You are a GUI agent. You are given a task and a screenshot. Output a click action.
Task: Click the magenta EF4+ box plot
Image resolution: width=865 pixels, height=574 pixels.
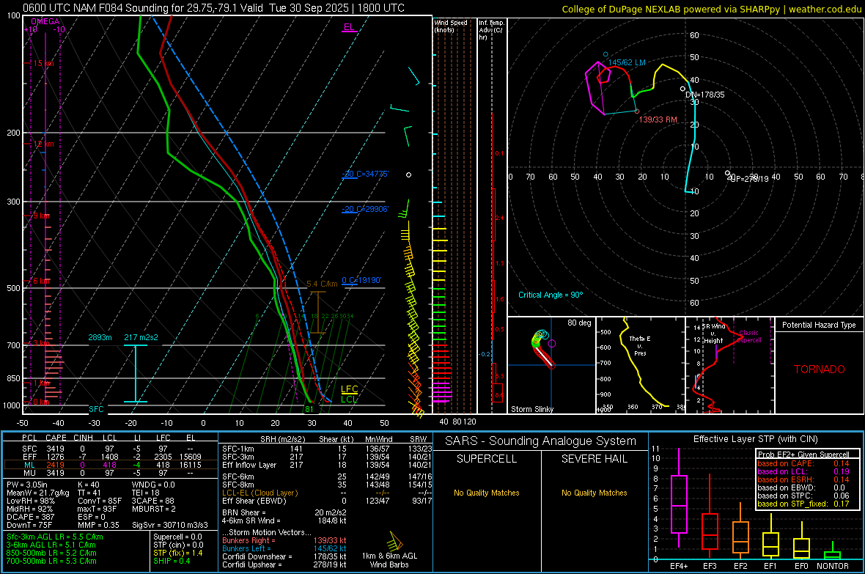pyautogui.click(x=679, y=498)
